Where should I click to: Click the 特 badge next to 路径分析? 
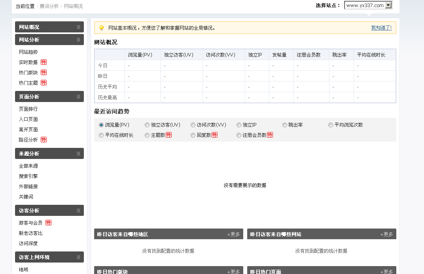tap(44, 140)
